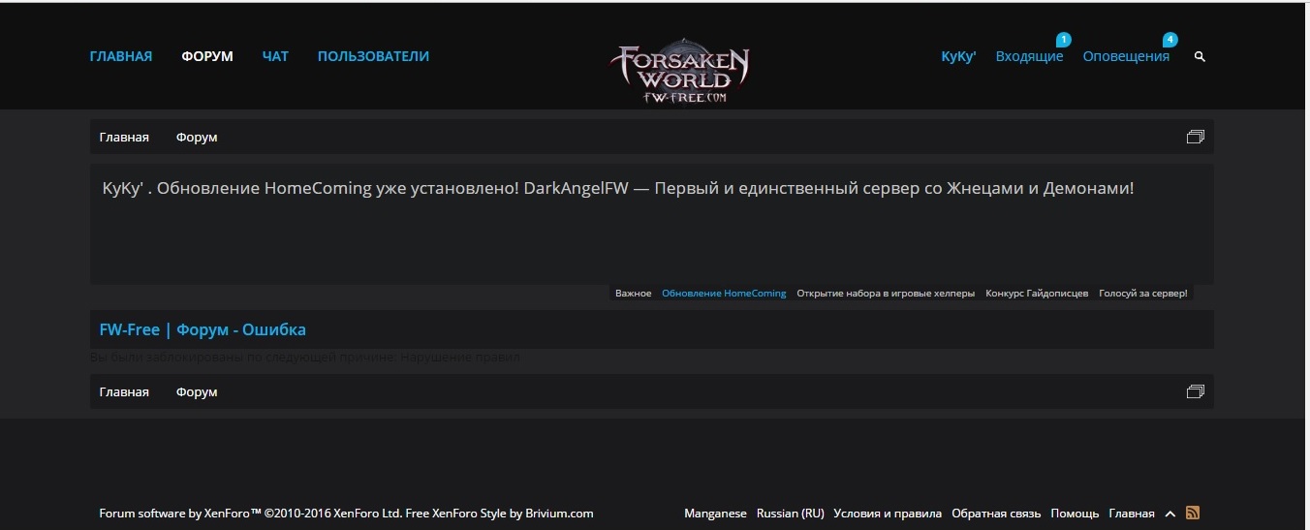Open the Russian (RU) language chooser

point(790,514)
